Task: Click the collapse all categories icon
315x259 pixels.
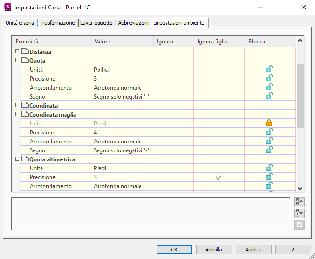Action: click(x=299, y=202)
